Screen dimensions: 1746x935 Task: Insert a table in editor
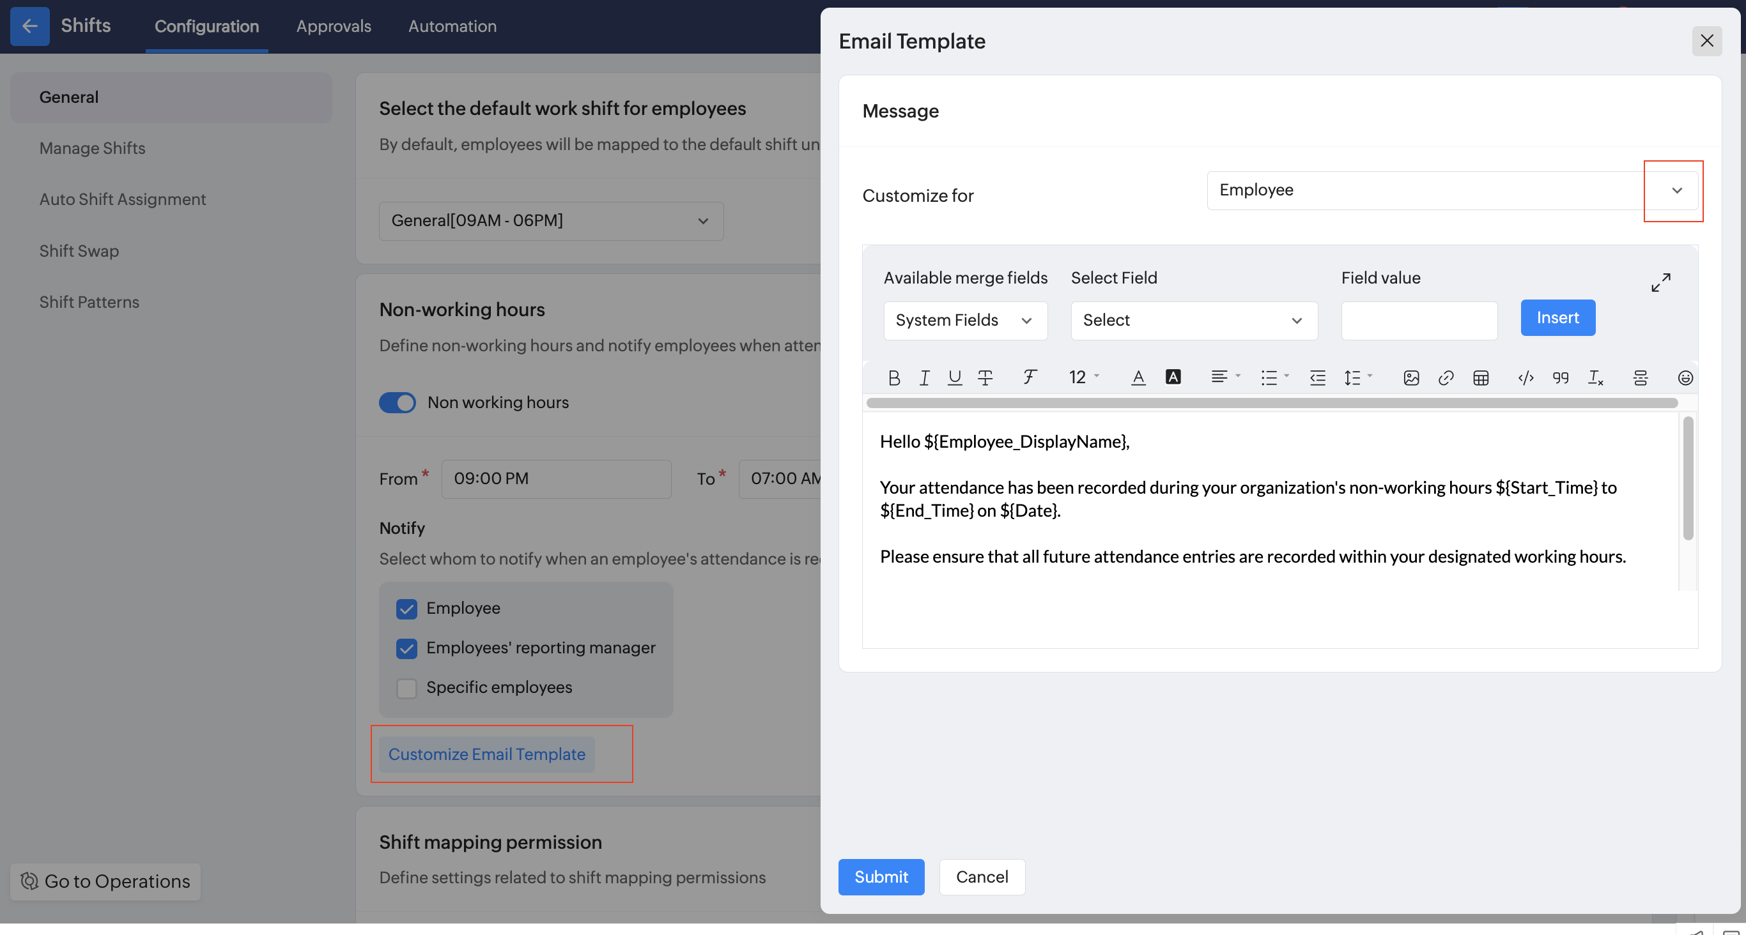click(x=1481, y=377)
